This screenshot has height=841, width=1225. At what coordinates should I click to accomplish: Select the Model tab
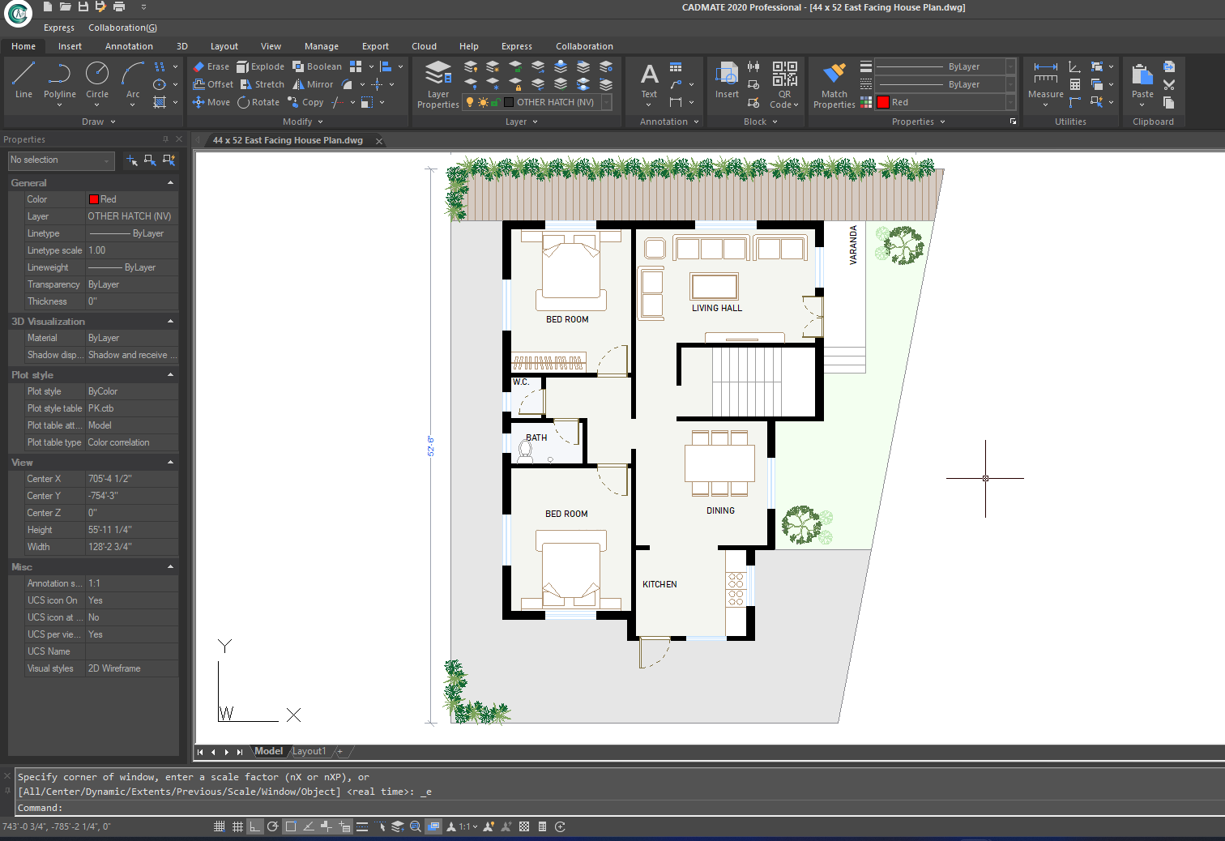tap(269, 751)
